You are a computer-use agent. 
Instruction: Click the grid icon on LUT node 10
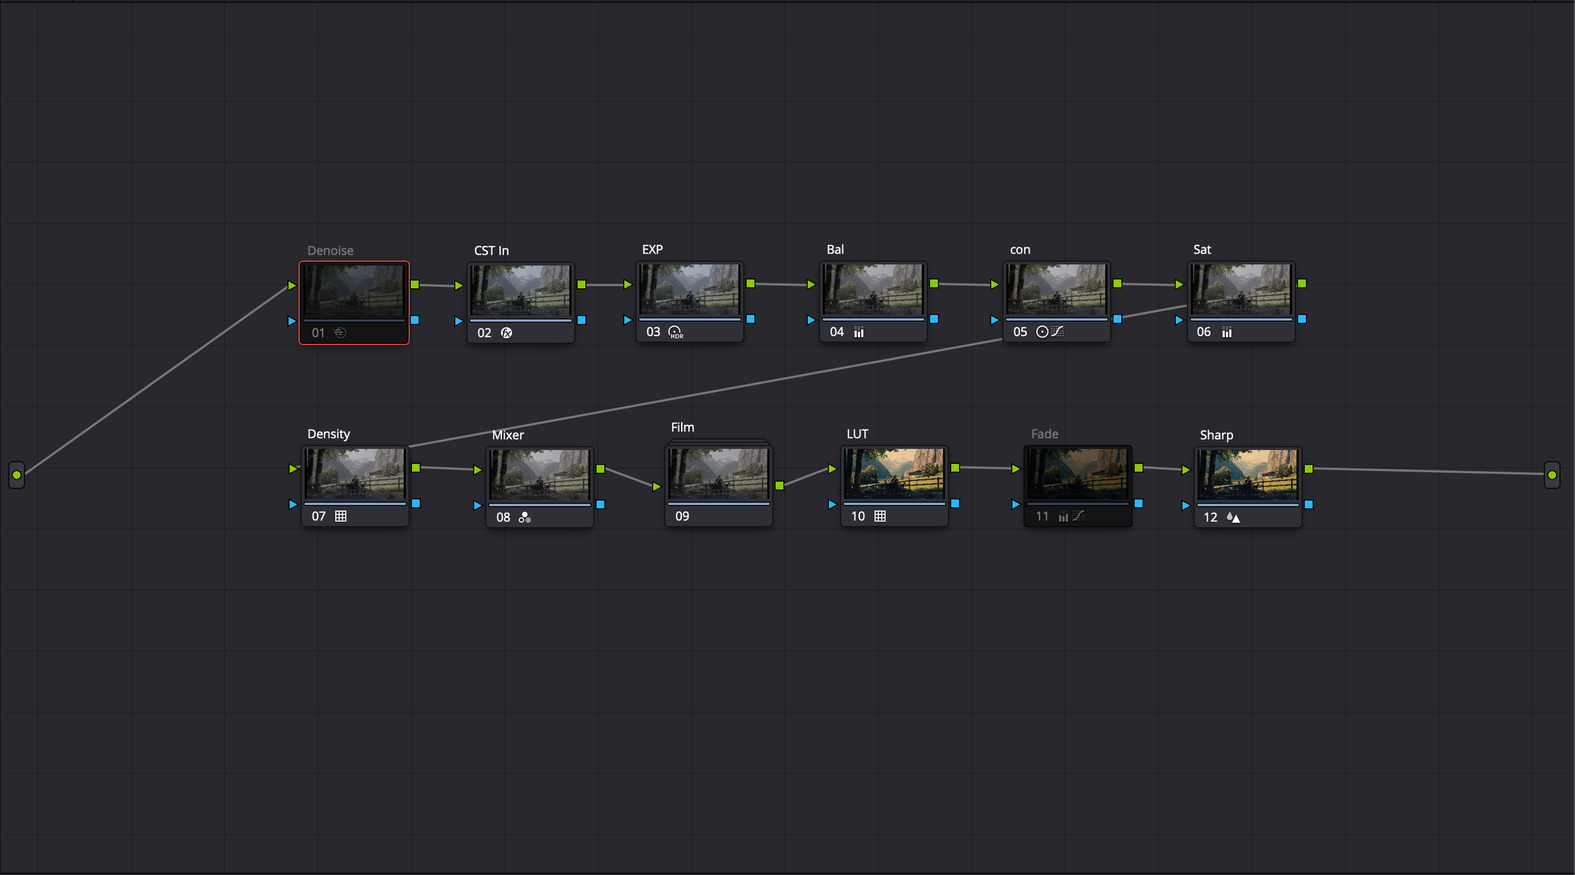880,516
